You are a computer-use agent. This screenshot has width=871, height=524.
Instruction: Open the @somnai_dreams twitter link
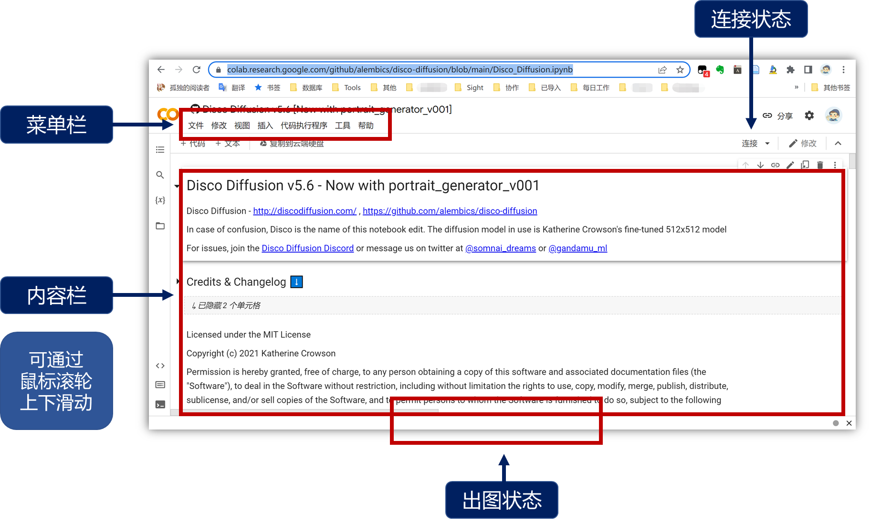[x=501, y=248]
